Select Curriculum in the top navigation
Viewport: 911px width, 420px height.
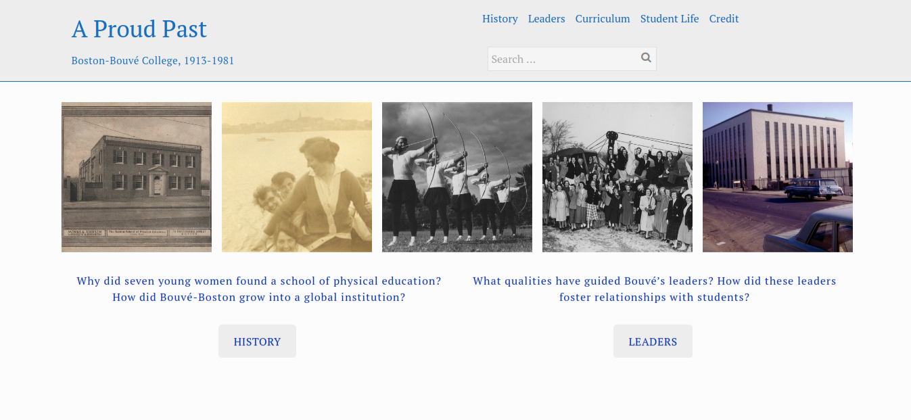click(603, 19)
